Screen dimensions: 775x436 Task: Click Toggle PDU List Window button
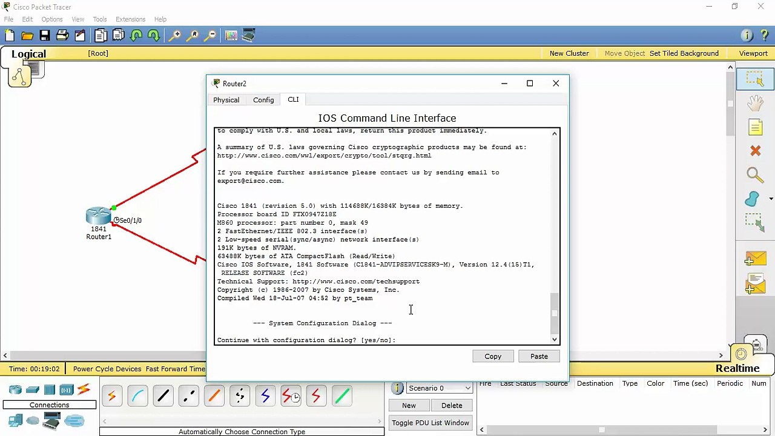tap(430, 423)
